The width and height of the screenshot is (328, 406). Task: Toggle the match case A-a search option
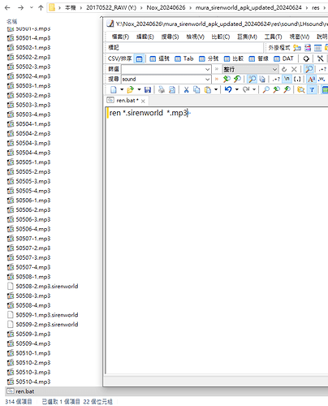[x=311, y=79]
